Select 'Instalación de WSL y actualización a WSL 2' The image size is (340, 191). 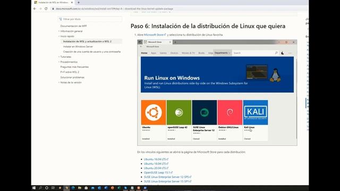click(87, 41)
